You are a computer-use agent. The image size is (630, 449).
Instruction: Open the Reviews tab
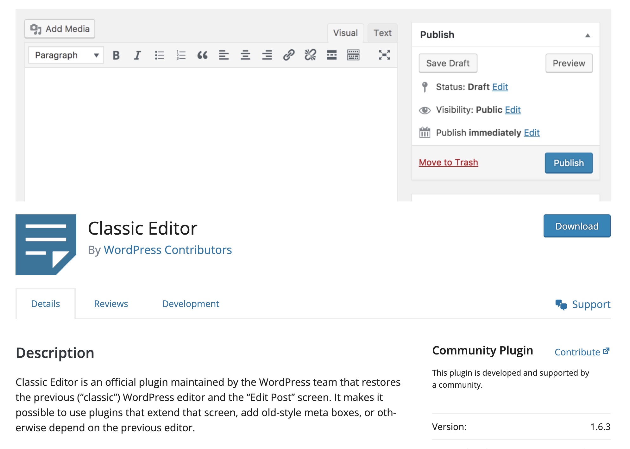111,304
